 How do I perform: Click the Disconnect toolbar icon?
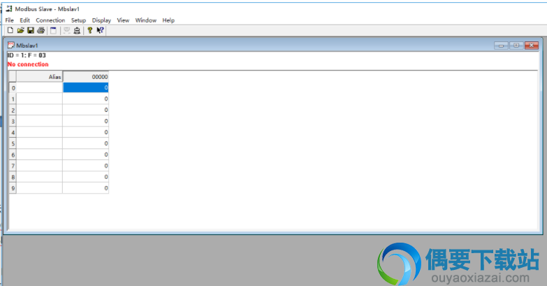[x=77, y=30]
